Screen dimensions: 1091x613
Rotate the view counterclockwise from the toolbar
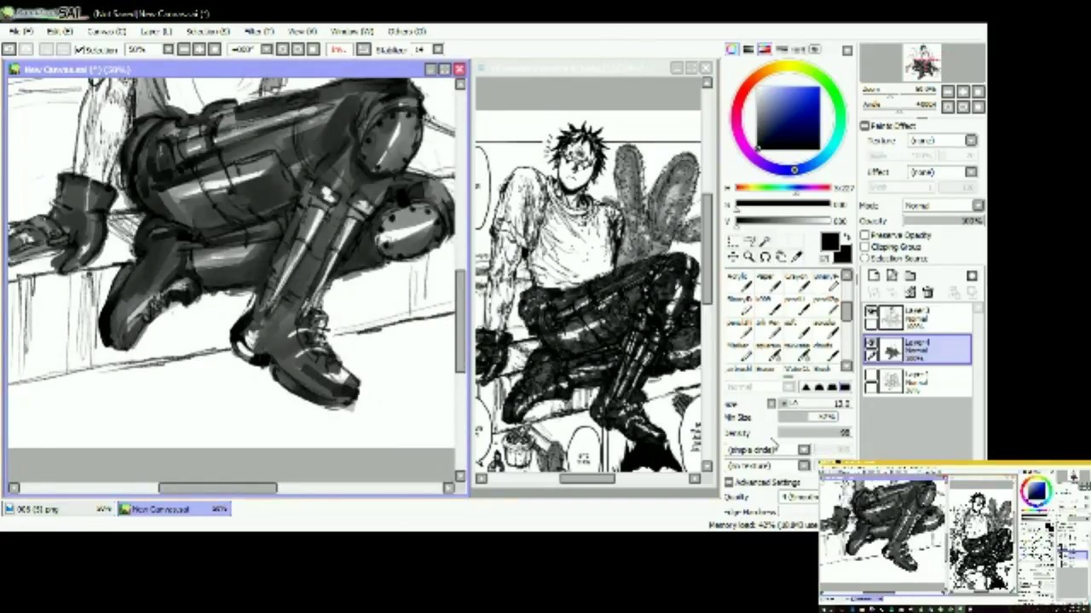click(x=283, y=49)
